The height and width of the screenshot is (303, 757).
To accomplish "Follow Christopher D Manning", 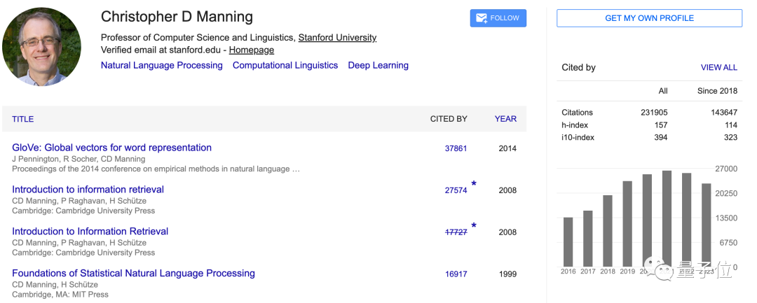I will pos(498,18).
